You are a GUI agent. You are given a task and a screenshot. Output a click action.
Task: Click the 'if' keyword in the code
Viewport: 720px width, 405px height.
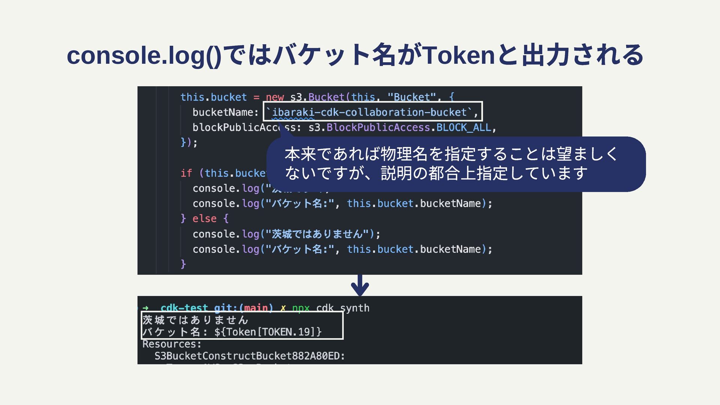pyautogui.click(x=186, y=173)
